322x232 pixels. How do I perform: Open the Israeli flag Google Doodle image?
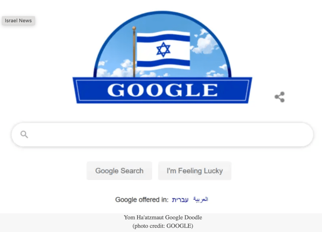162,57
